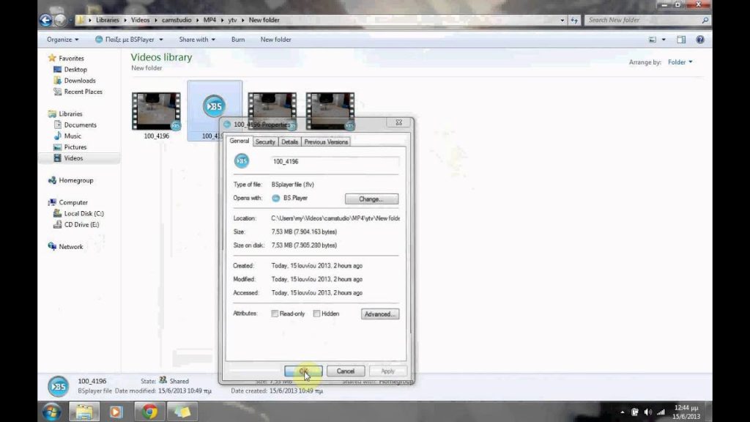This screenshot has height=422, width=750.
Task: Click the Back navigation arrow in Explorer
Action: point(45,20)
